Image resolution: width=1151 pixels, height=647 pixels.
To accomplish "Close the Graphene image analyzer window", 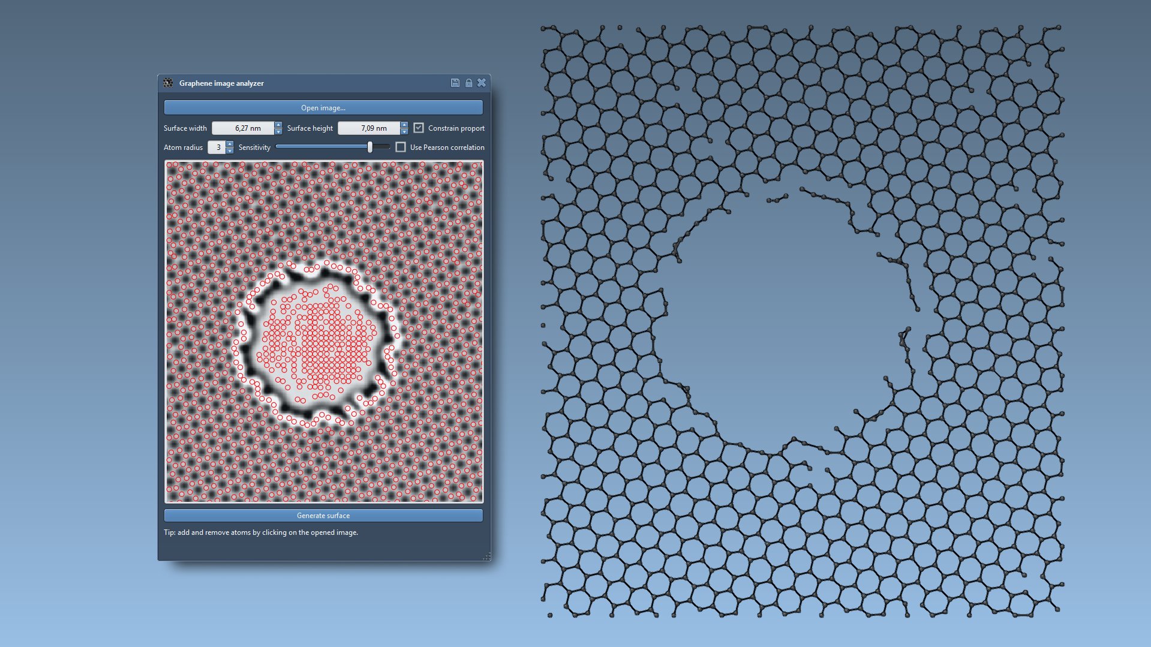I will (481, 83).
